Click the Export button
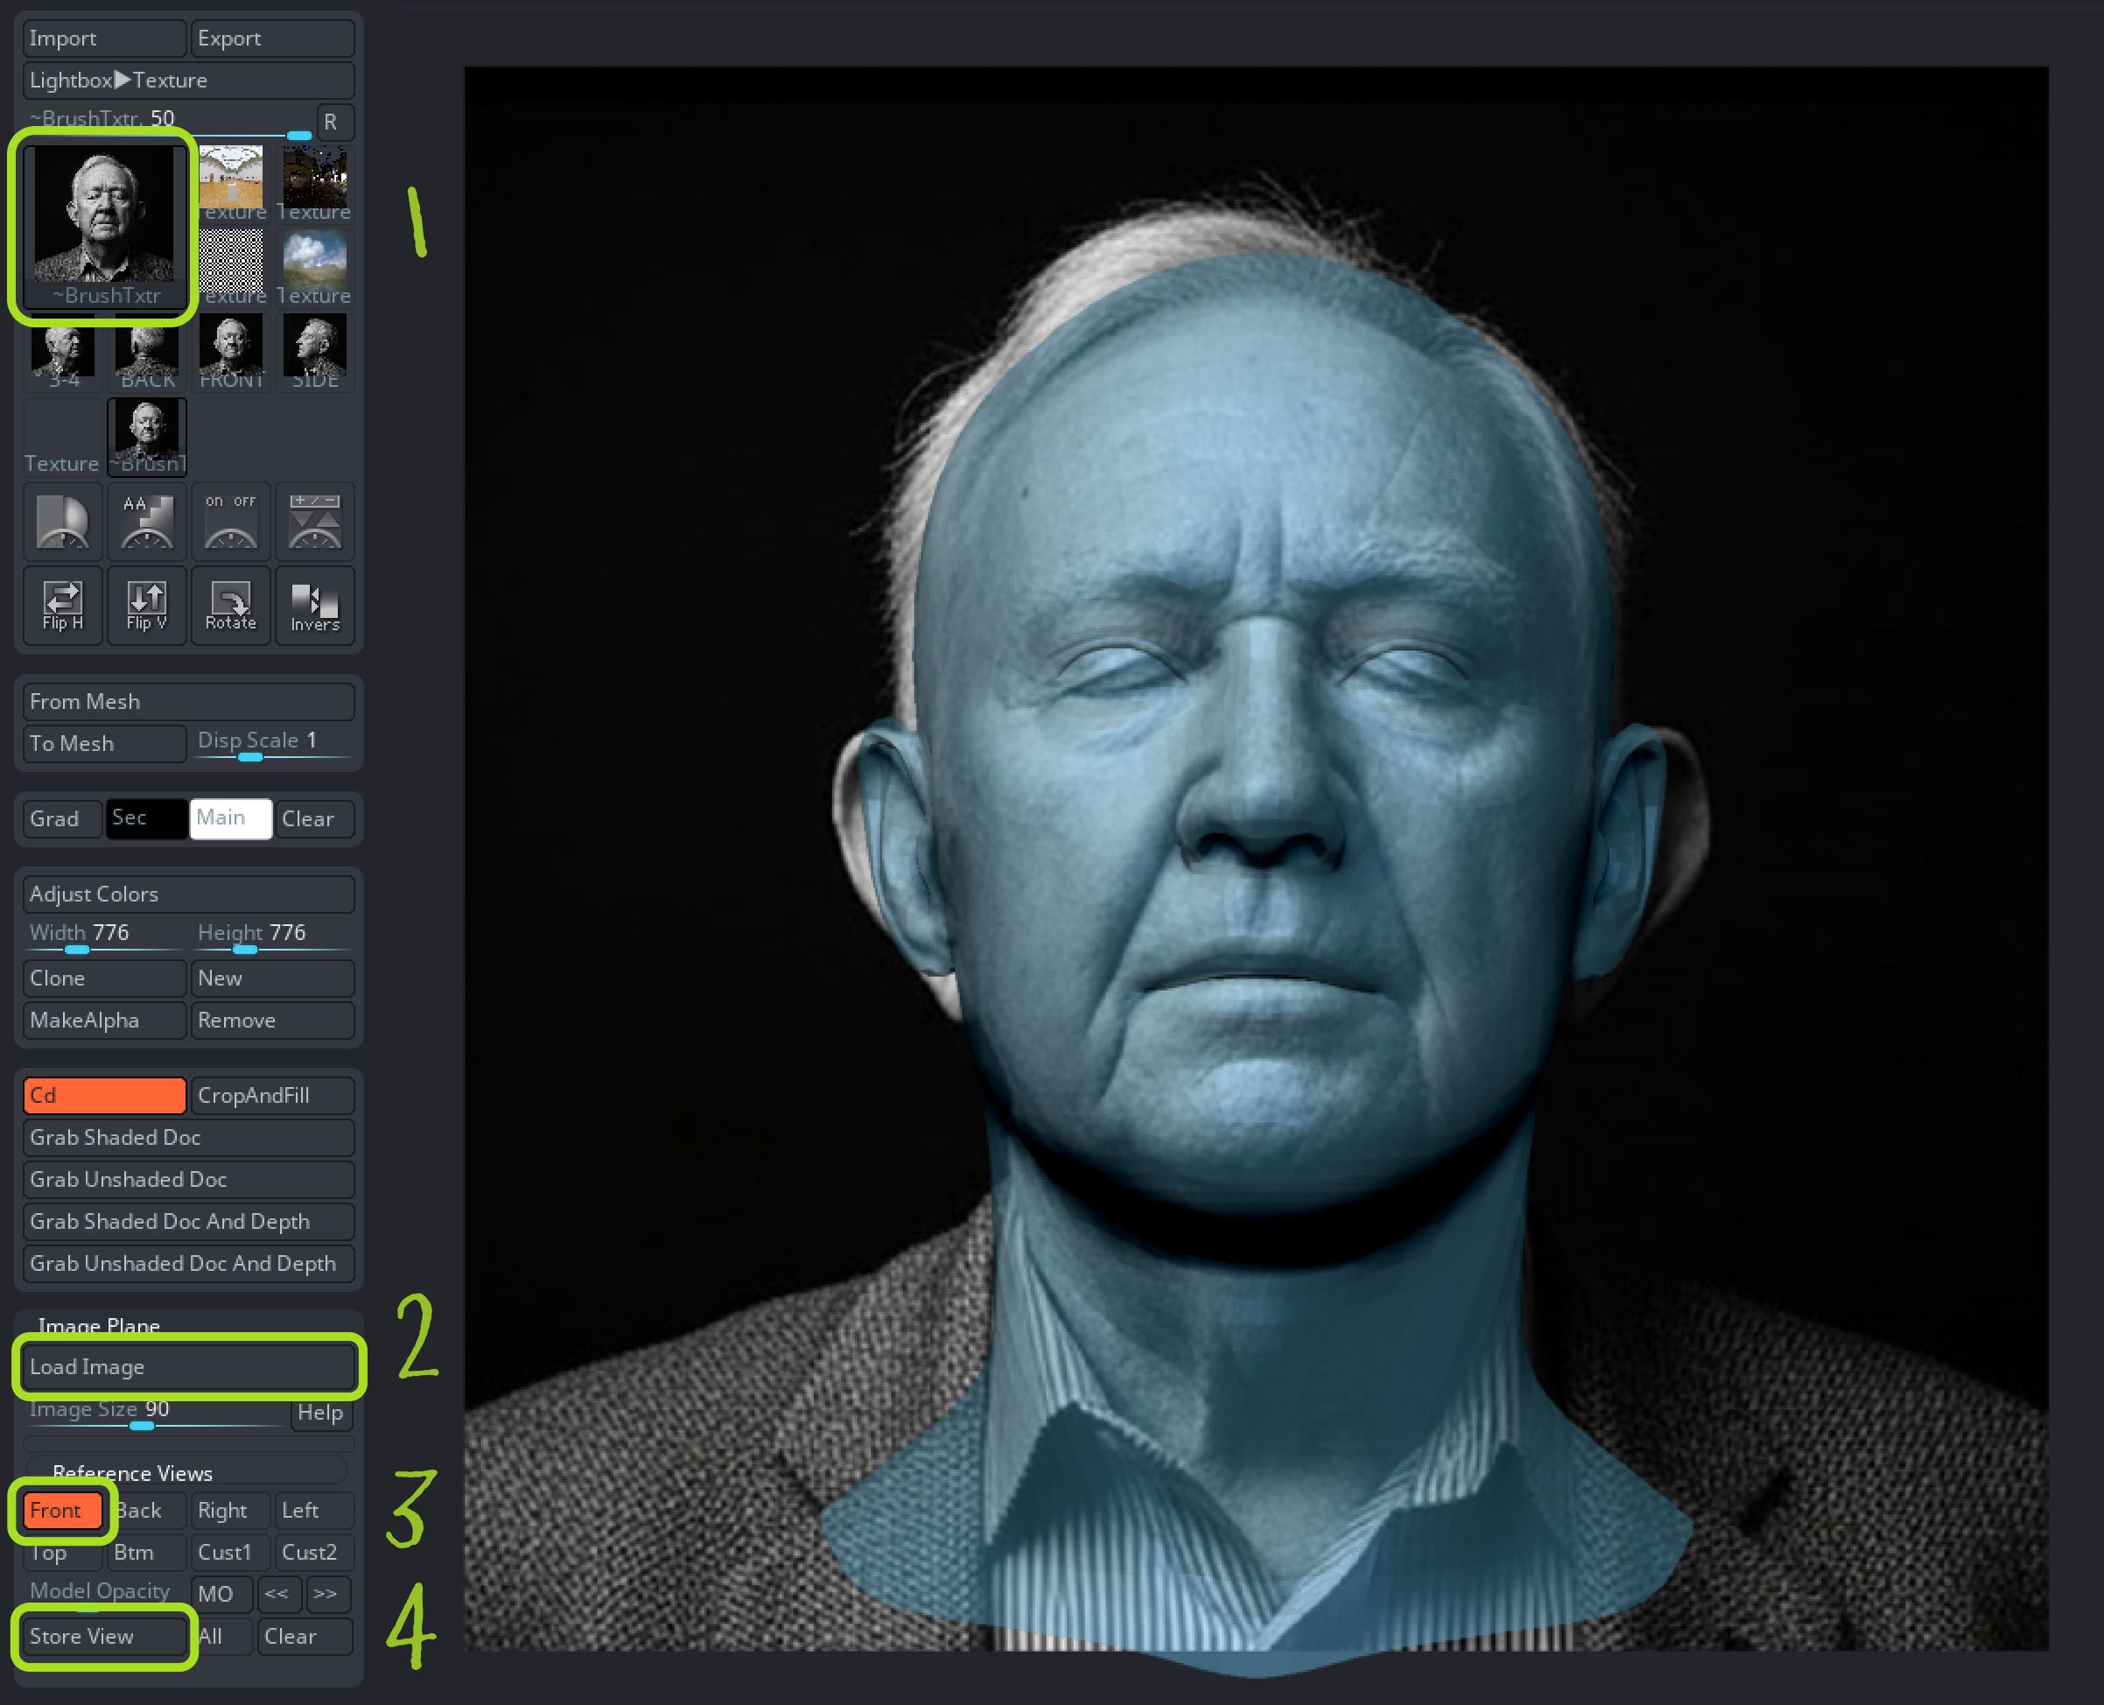 click(x=272, y=39)
